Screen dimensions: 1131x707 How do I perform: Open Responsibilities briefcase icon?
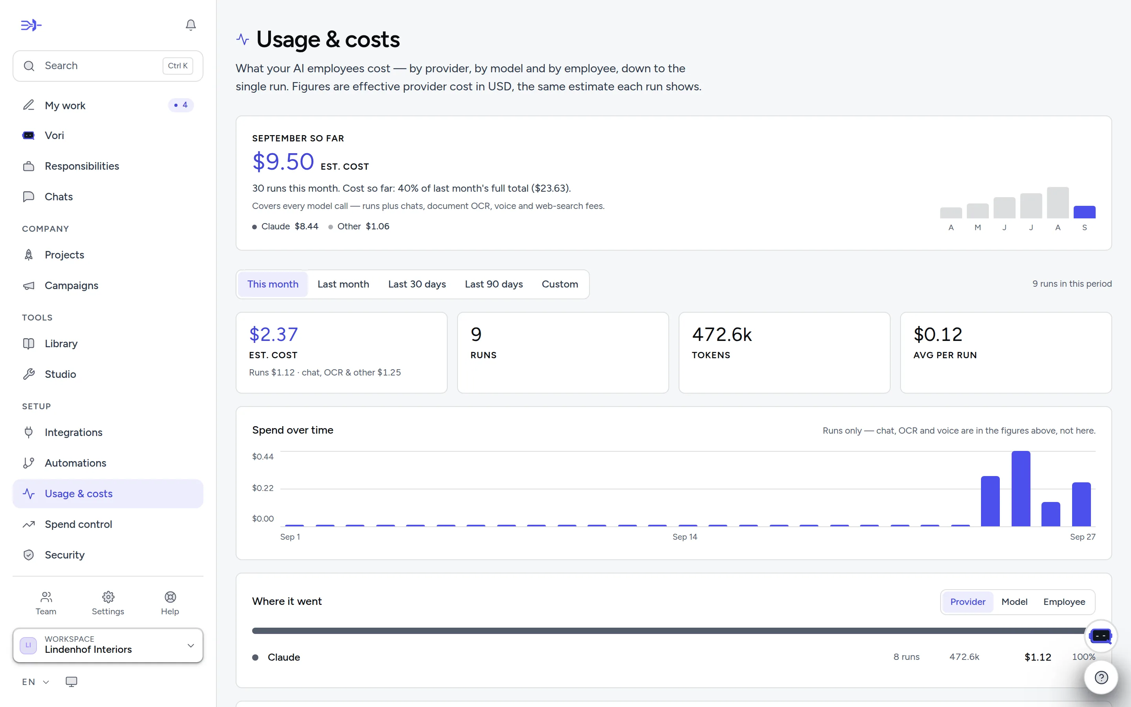tap(29, 166)
